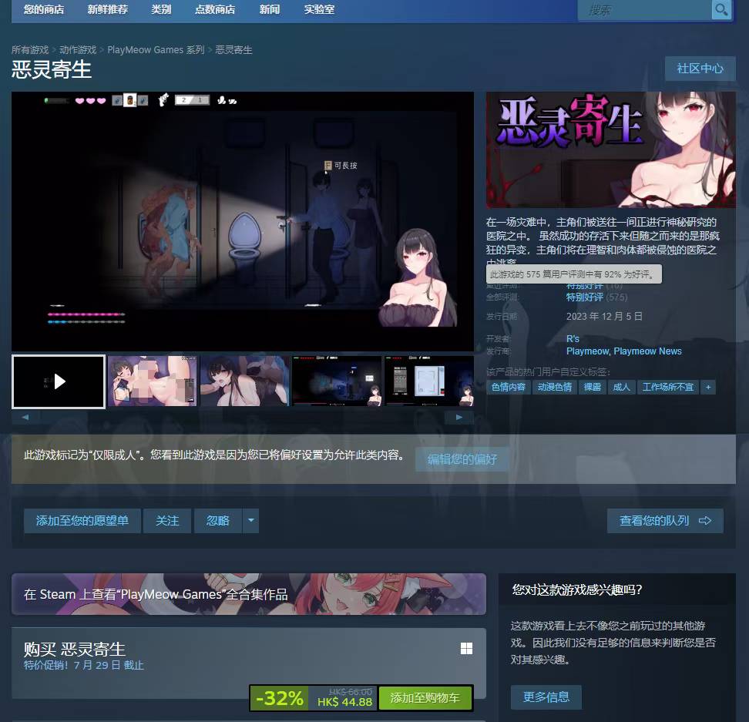The width and height of the screenshot is (749, 722).
Task: Click the 动作游戏 breadcrumb link
Action: click(x=78, y=49)
